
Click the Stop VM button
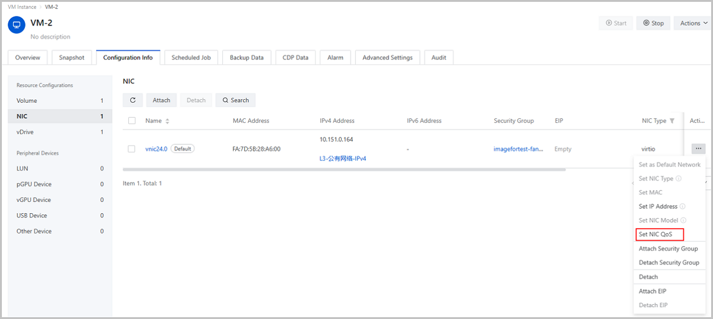pos(653,23)
